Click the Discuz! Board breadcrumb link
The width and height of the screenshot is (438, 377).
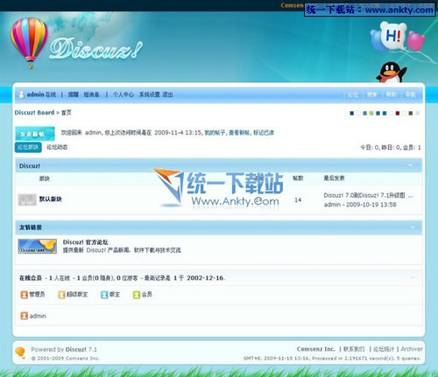34,113
